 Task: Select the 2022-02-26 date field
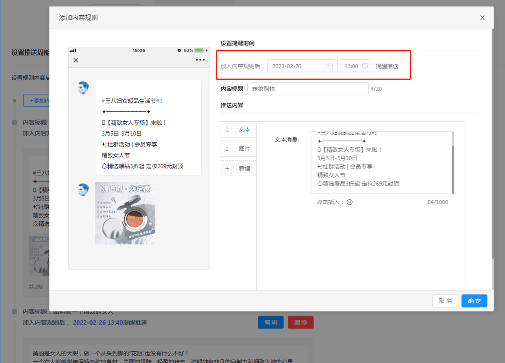[302, 66]
